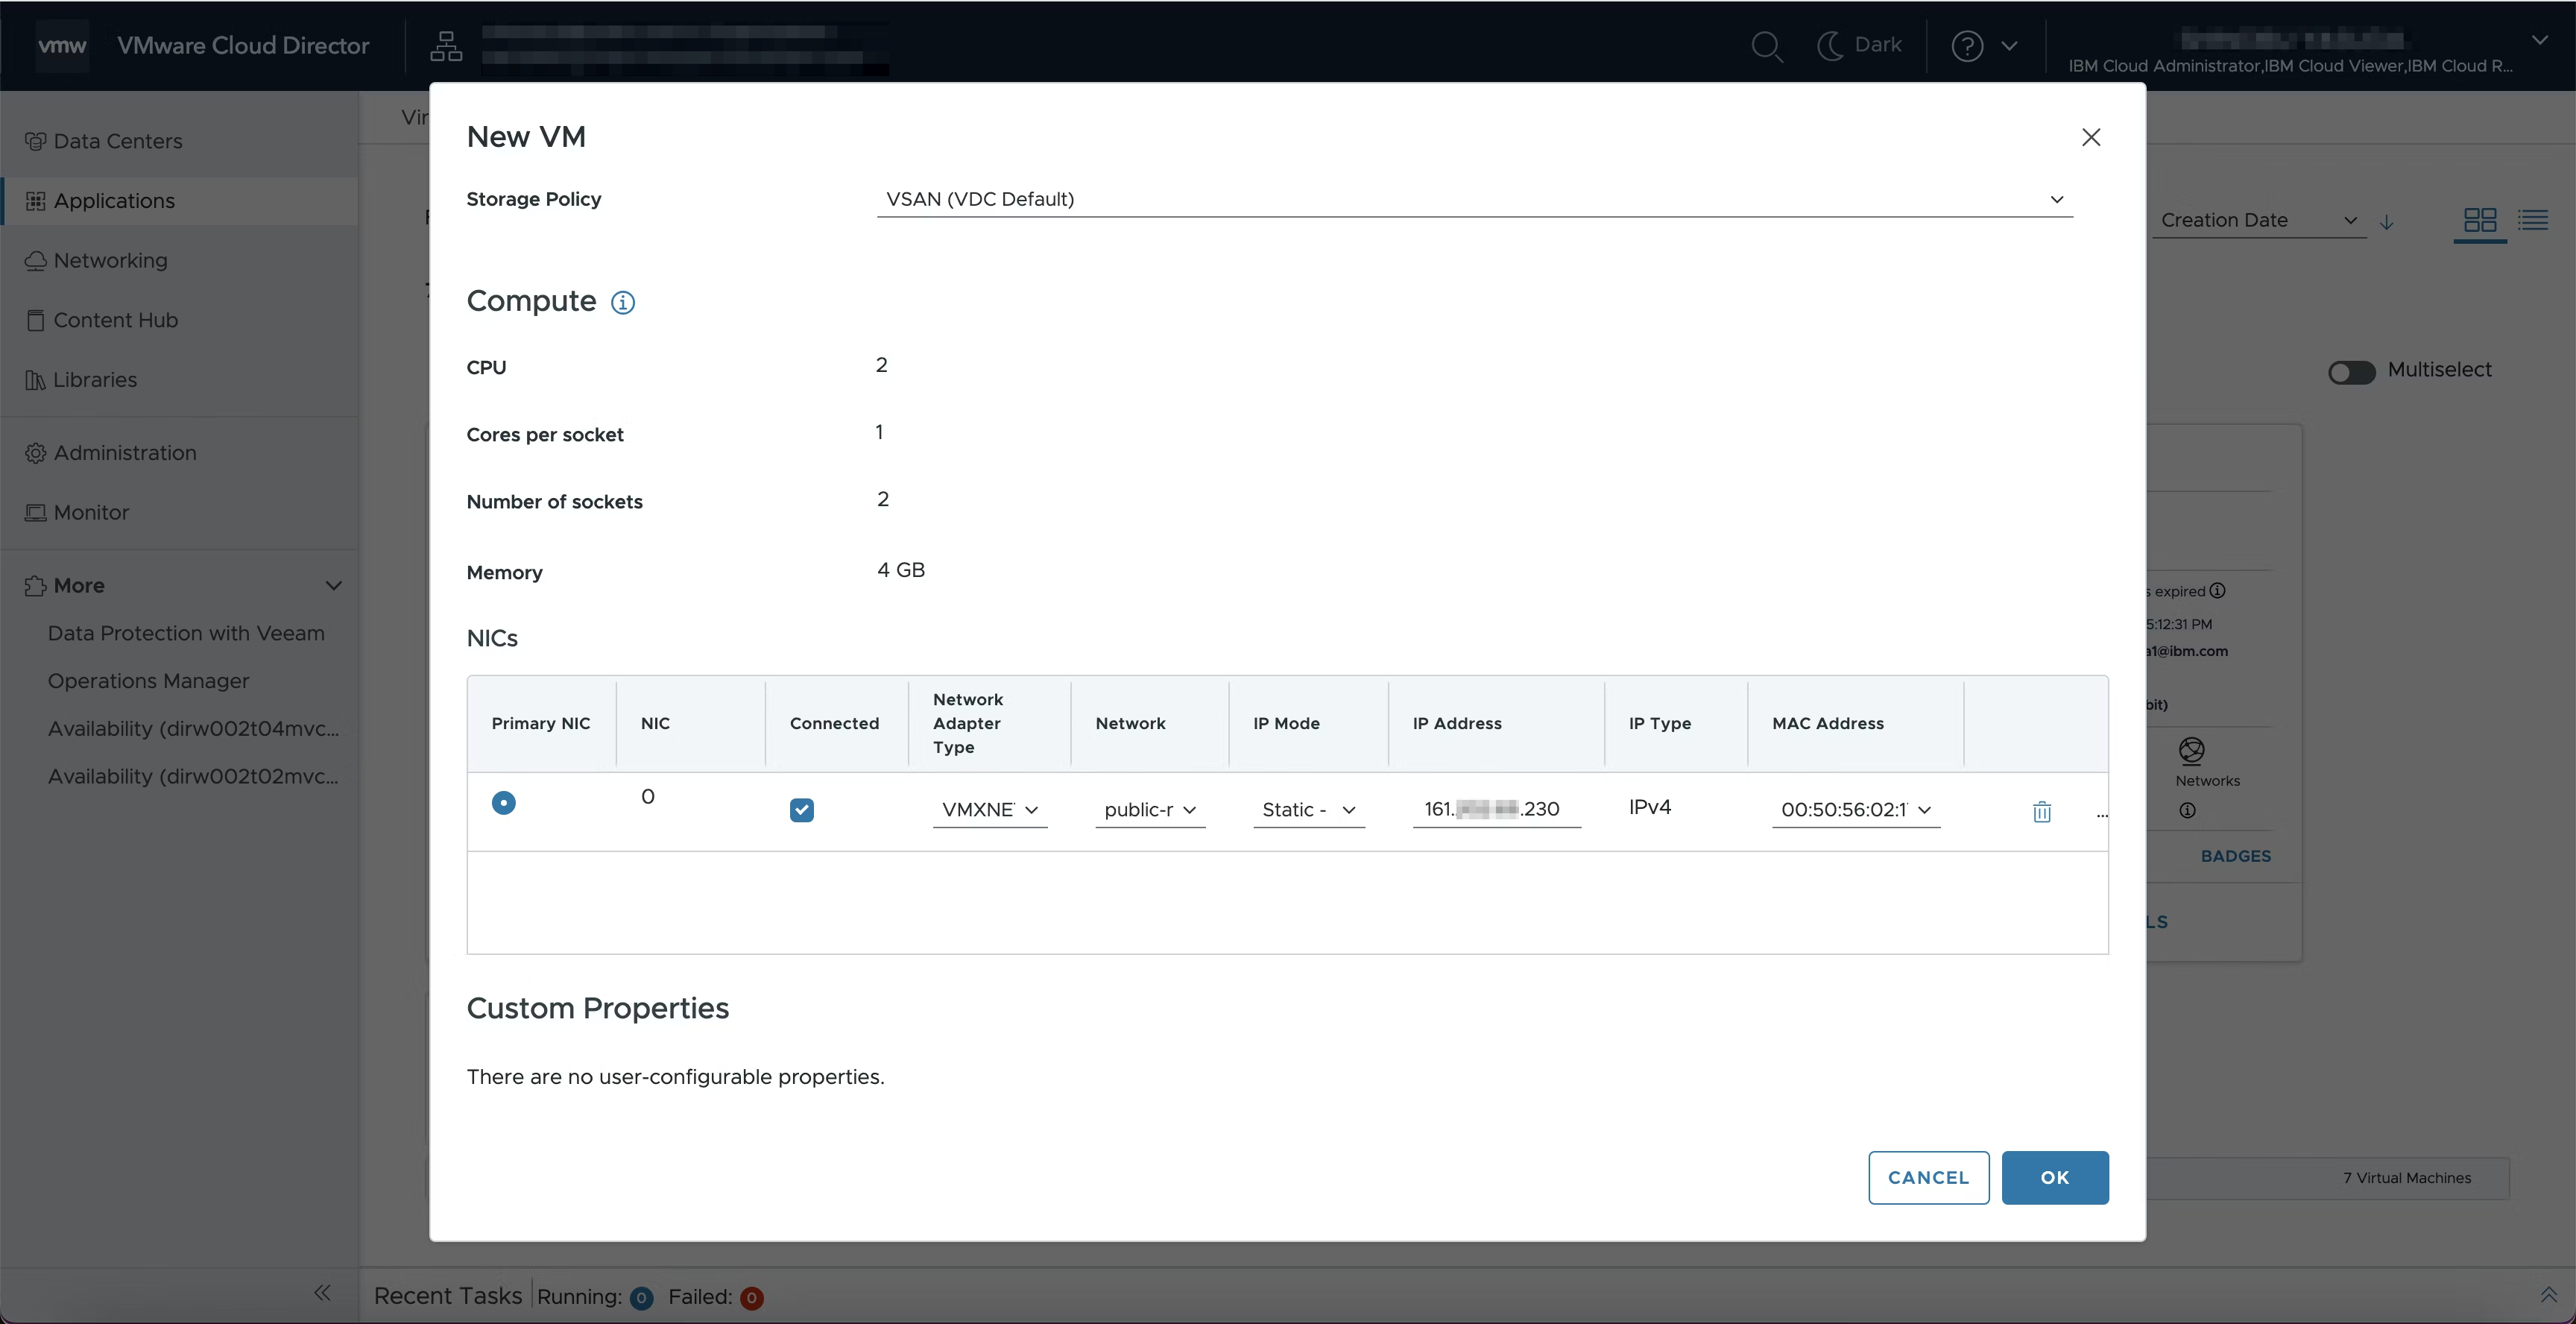Toggle sort direction arrow next to Creation Date
Viewport: 2576px width, 1324px height.
pos(2386,222)
